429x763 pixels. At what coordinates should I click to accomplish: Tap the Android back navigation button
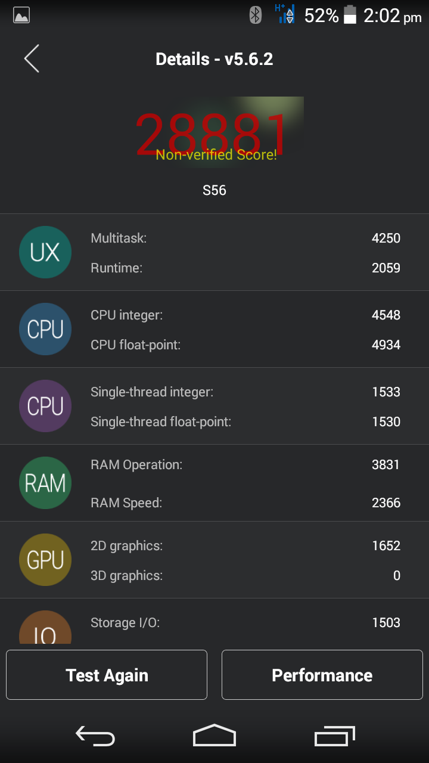tap(95, 736)
